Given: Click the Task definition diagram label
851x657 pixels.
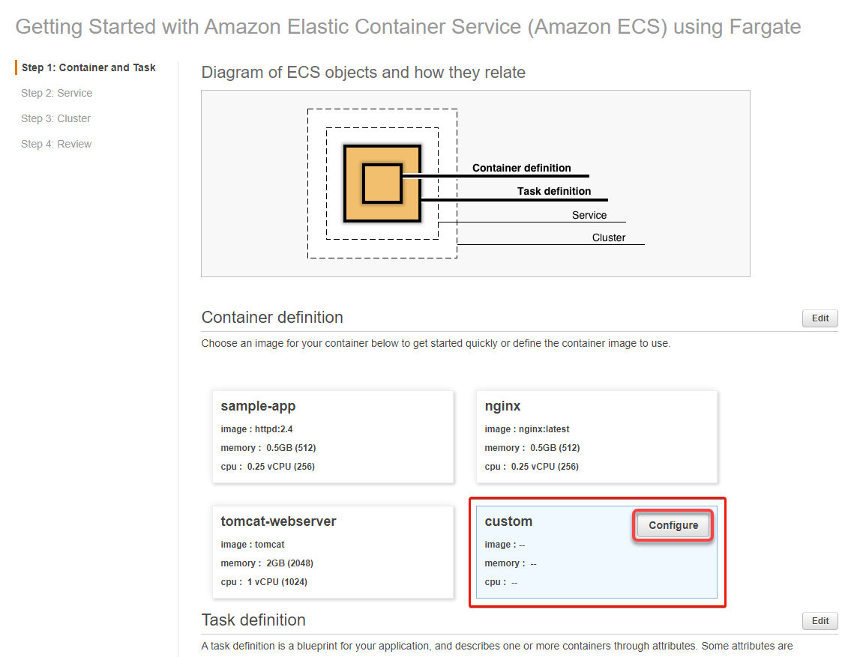Looking at the screenshot, I should pos(554,191).
